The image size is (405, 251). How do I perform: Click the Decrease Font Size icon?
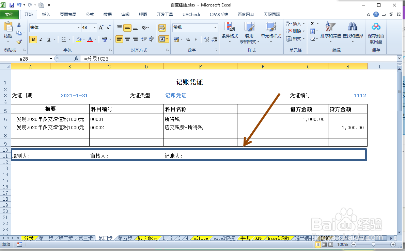(108, 27)
